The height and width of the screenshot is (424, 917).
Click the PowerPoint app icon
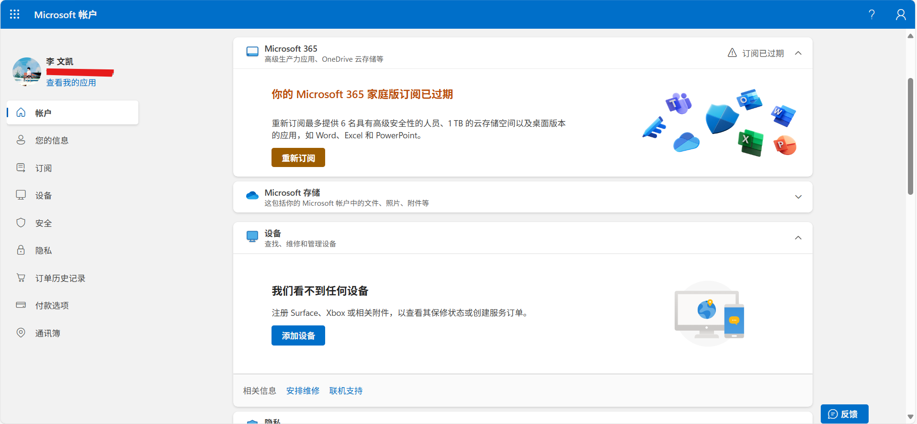pyautogui.click(x=785, y=145)
